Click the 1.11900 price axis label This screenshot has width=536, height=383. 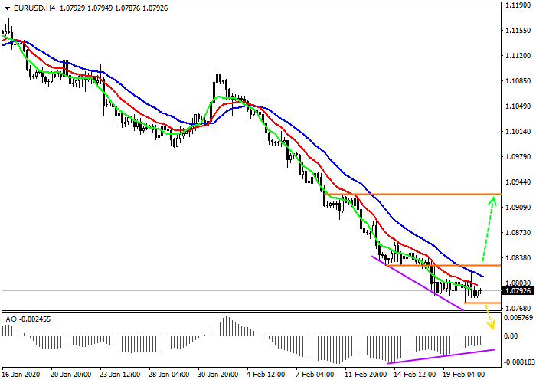point(518,5)
